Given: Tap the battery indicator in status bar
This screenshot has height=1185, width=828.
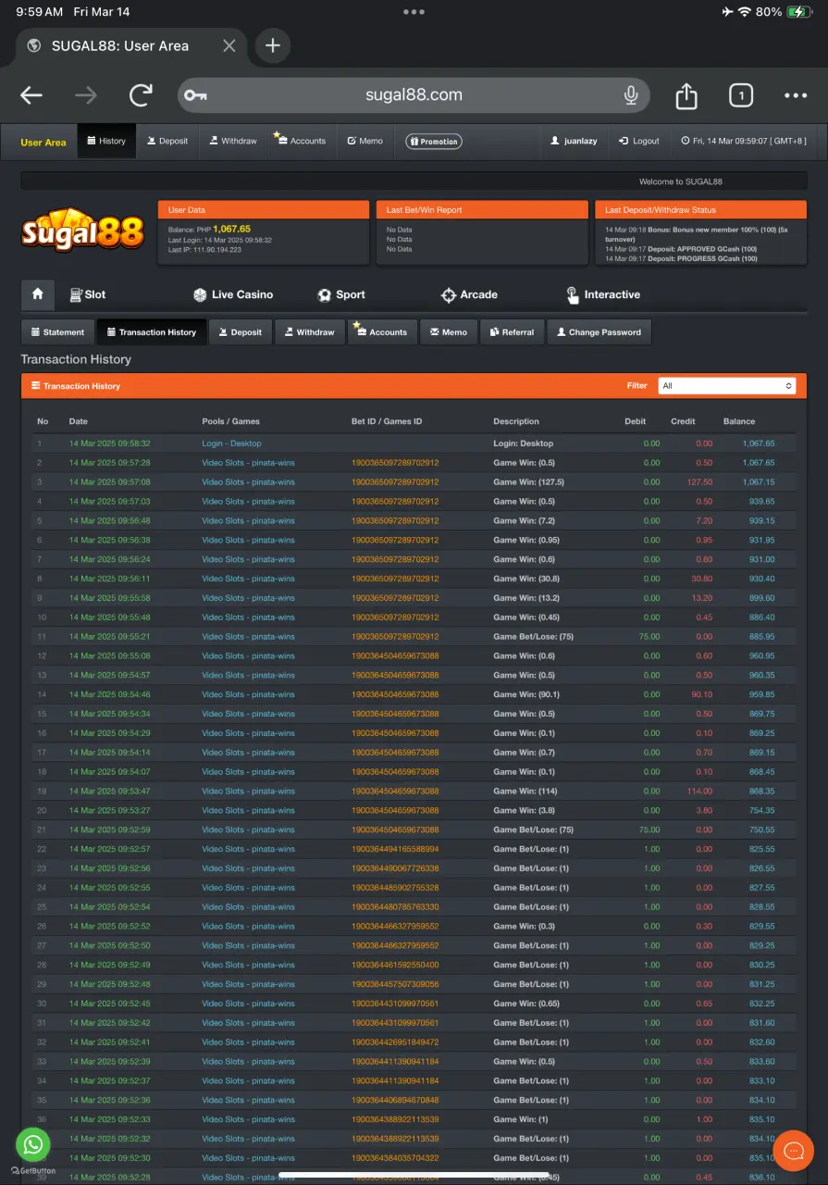Looking at the screenshot, I should click(797, 12).
